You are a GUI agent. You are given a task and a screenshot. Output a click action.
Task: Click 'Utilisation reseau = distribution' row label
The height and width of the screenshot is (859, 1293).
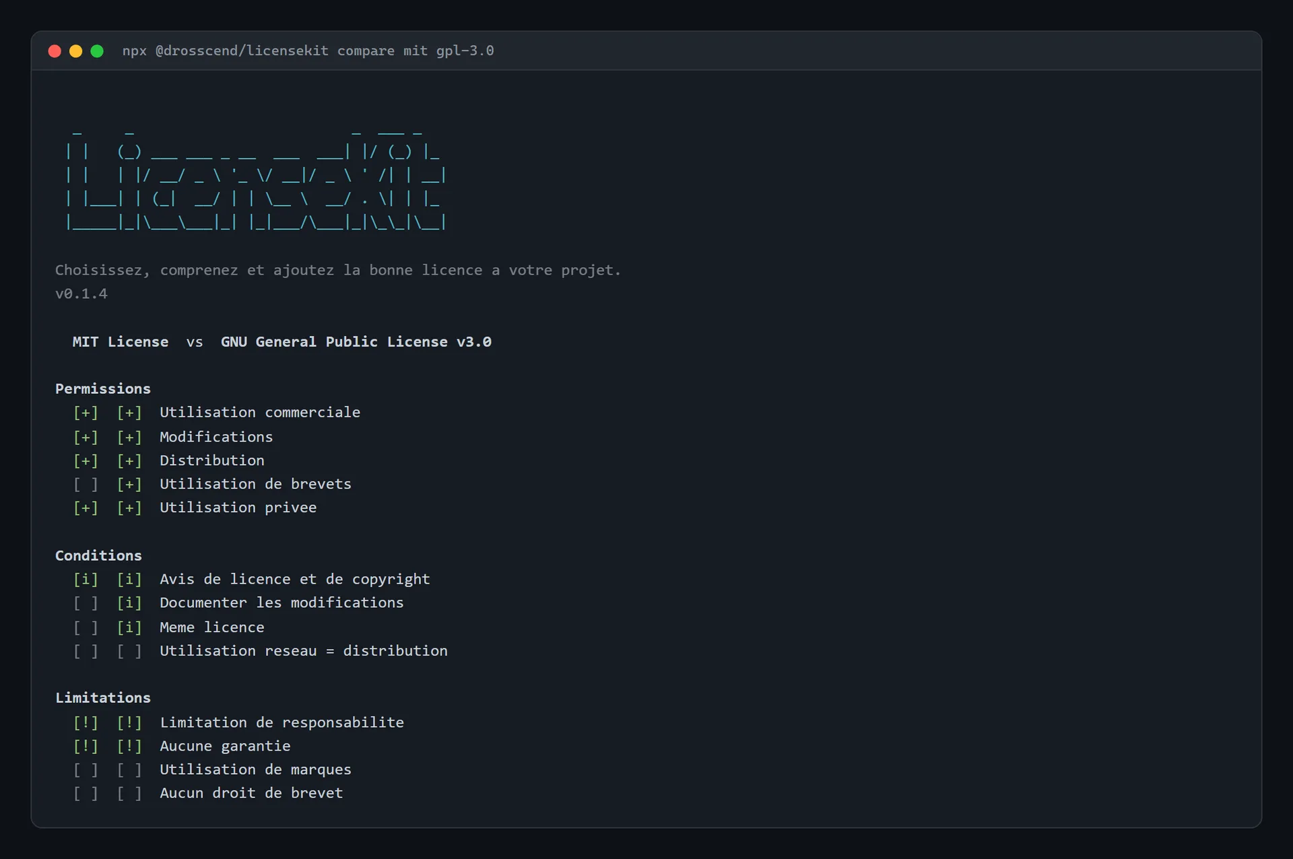(303, 651)
